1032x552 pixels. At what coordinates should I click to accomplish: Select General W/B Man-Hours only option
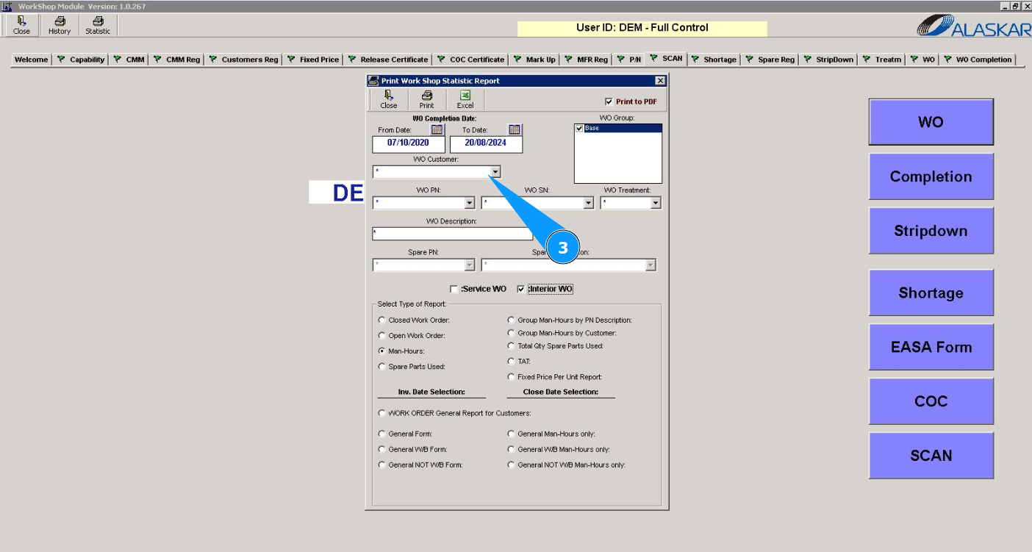tap(511, 449)
